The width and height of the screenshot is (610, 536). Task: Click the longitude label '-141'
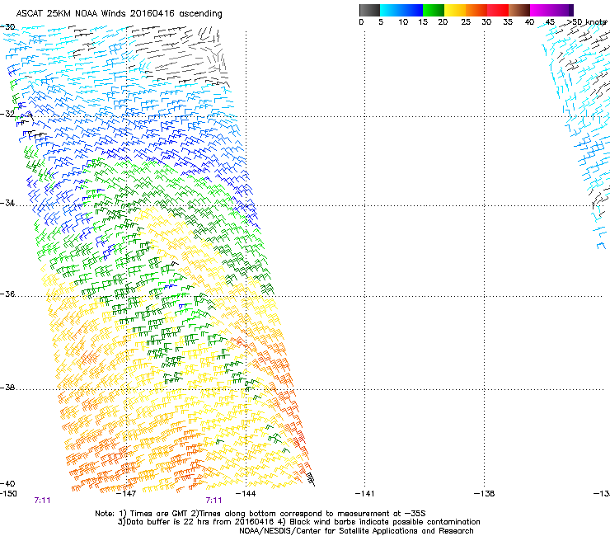coord(365,494)
